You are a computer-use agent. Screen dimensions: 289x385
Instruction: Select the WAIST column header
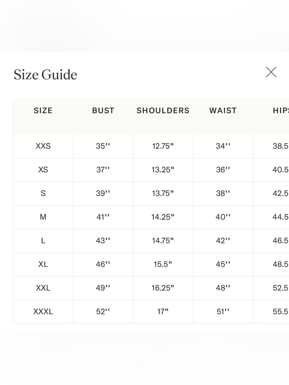(x=223, y=111)
